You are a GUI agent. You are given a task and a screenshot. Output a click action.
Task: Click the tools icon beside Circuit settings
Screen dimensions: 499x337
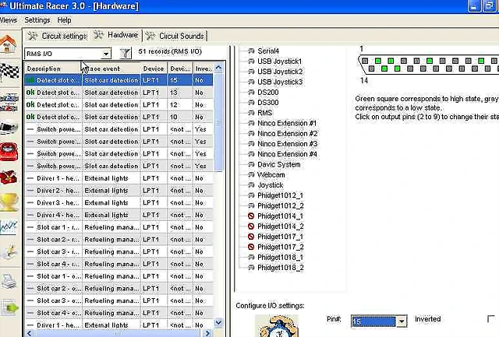32,36
